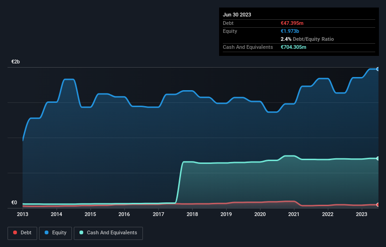This screenshot has height=247, width=386.
Task: Select the 2014 axis label
Action: [56, 214]
